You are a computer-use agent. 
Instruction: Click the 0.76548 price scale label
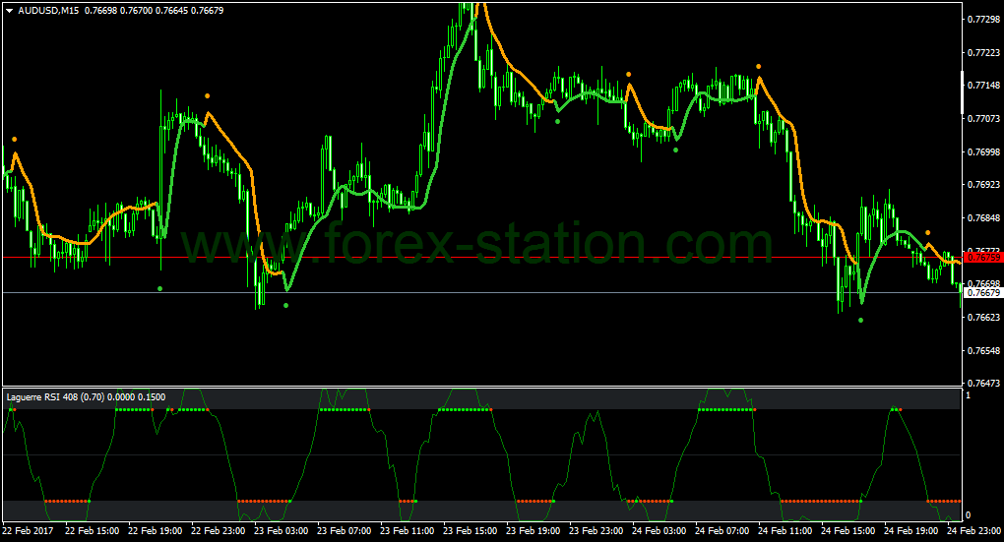(x=984, y=350)
